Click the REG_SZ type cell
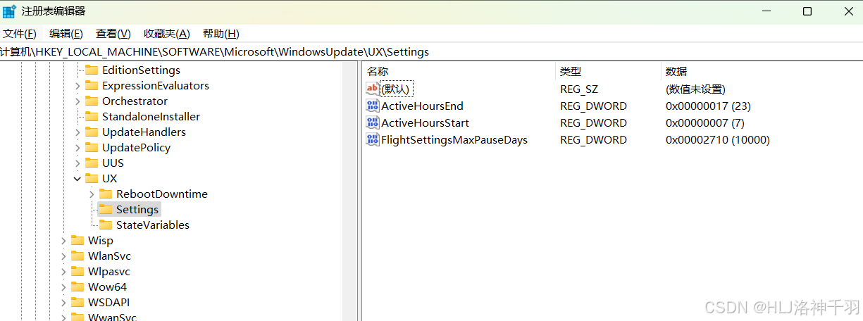This screenshot has height=321, width=863. click(578, 89)
